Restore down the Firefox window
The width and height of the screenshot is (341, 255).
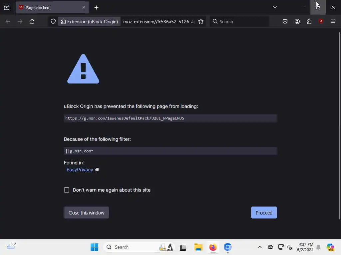(318, 7)
